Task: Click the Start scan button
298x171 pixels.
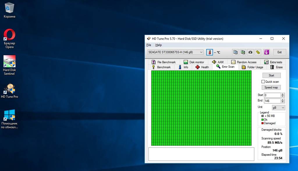Action: coord(272,75)
